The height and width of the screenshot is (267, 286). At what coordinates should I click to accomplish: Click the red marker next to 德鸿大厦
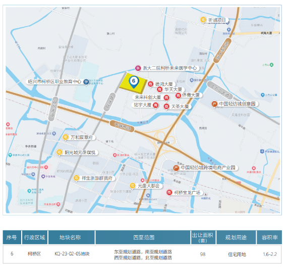pyautogui.click(x=150, y=84)
